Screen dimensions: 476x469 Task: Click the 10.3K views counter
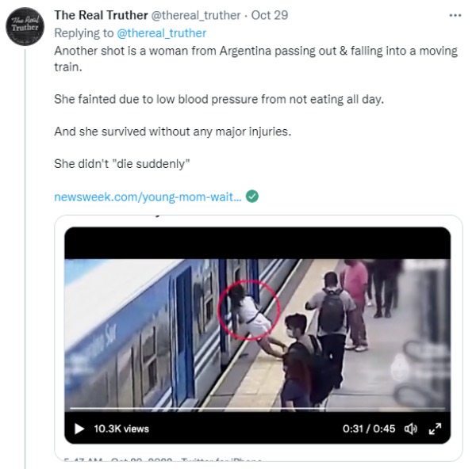[x=121, y=429]
